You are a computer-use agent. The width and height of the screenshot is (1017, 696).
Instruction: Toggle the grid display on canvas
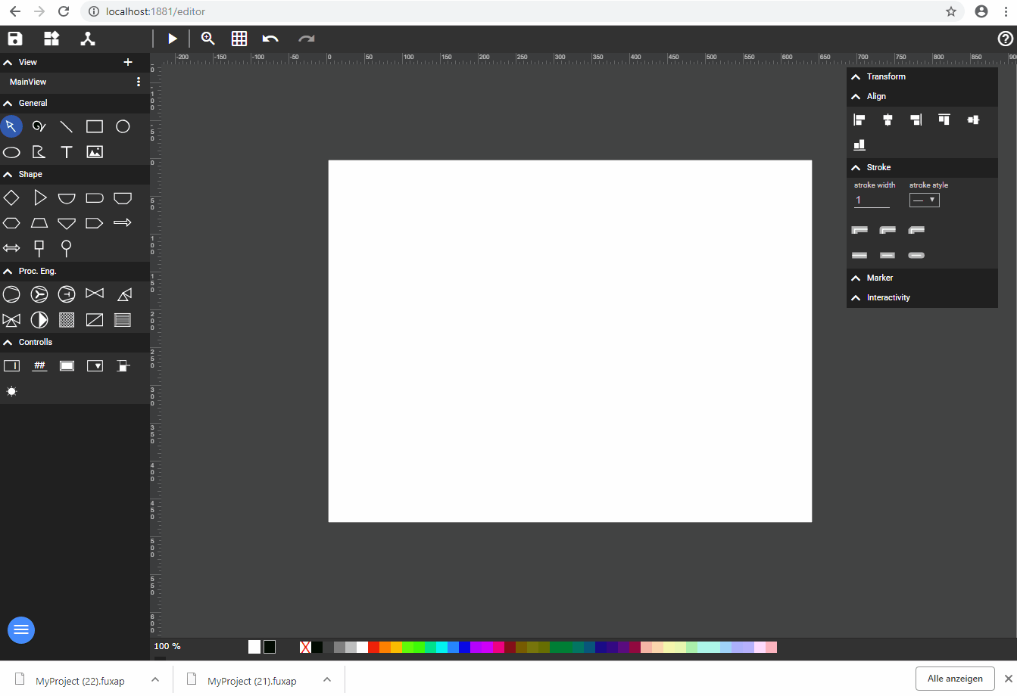239,39
